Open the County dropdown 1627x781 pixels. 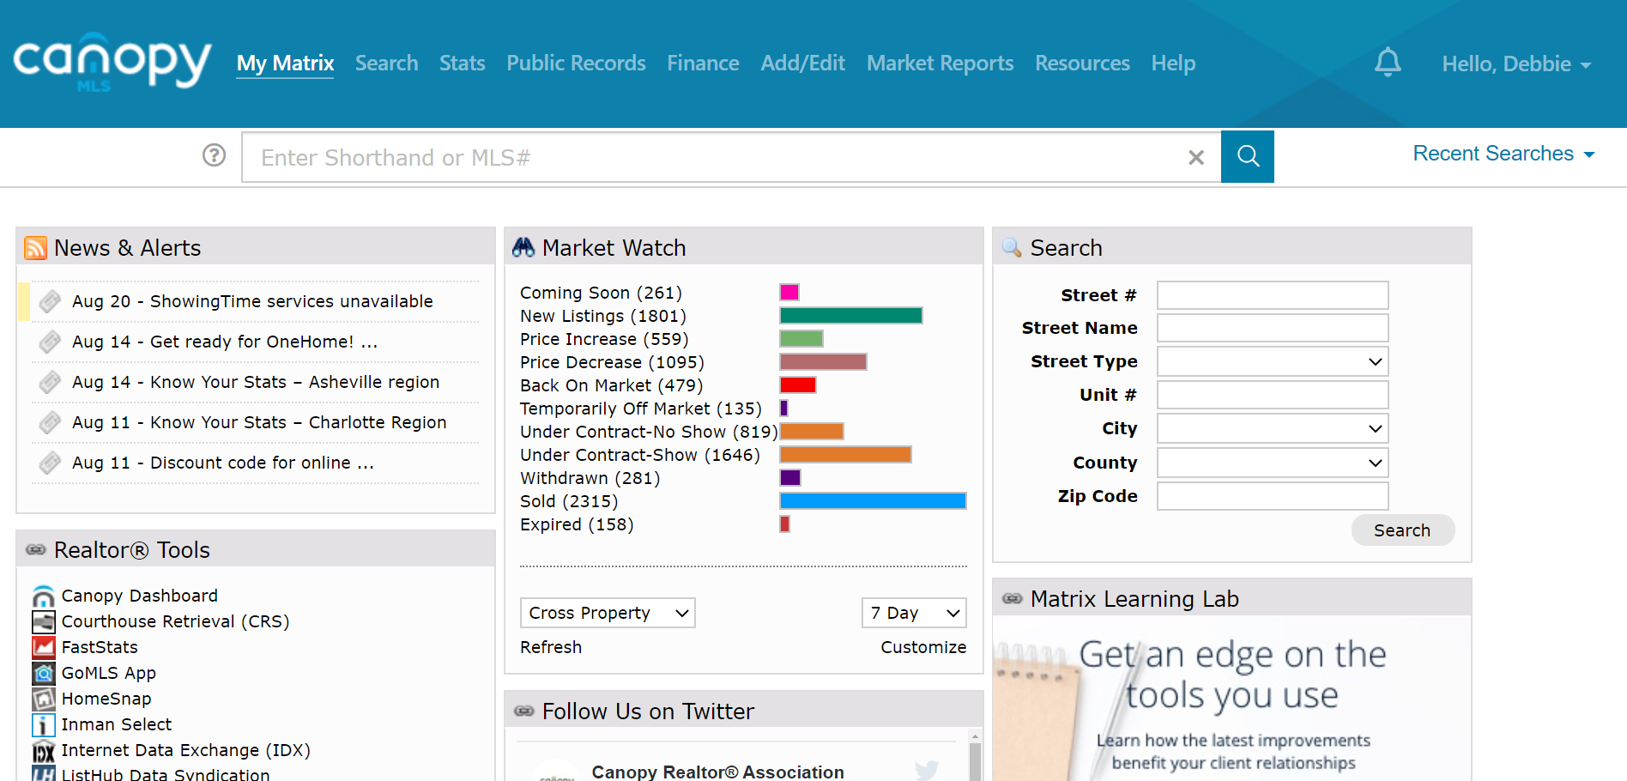(1272, 463)
